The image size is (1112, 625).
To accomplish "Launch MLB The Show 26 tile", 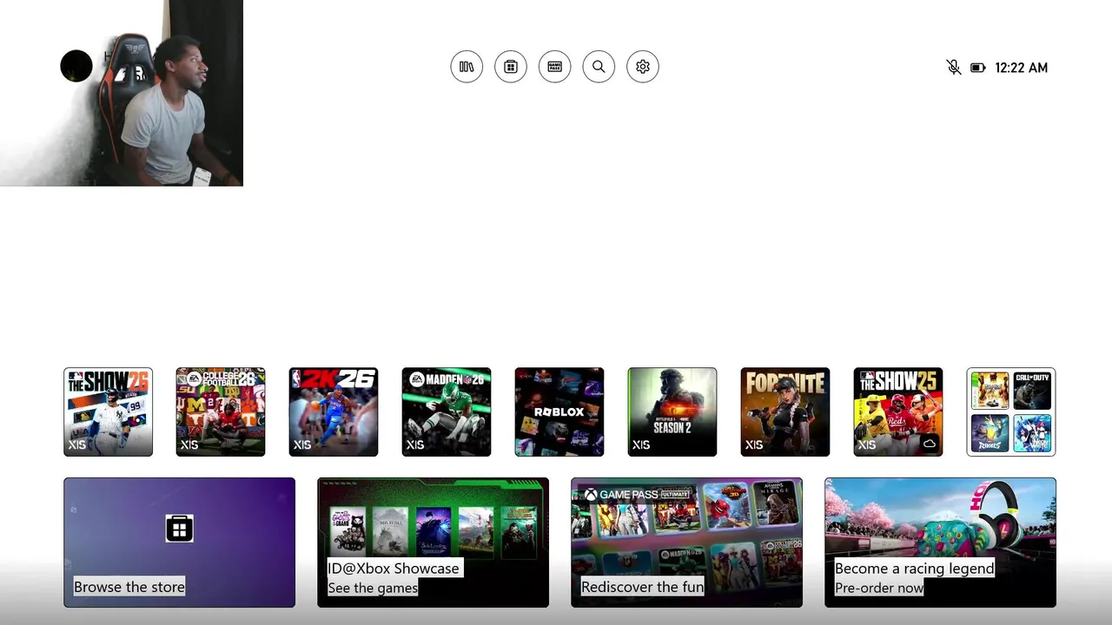I will pos(108,411).
